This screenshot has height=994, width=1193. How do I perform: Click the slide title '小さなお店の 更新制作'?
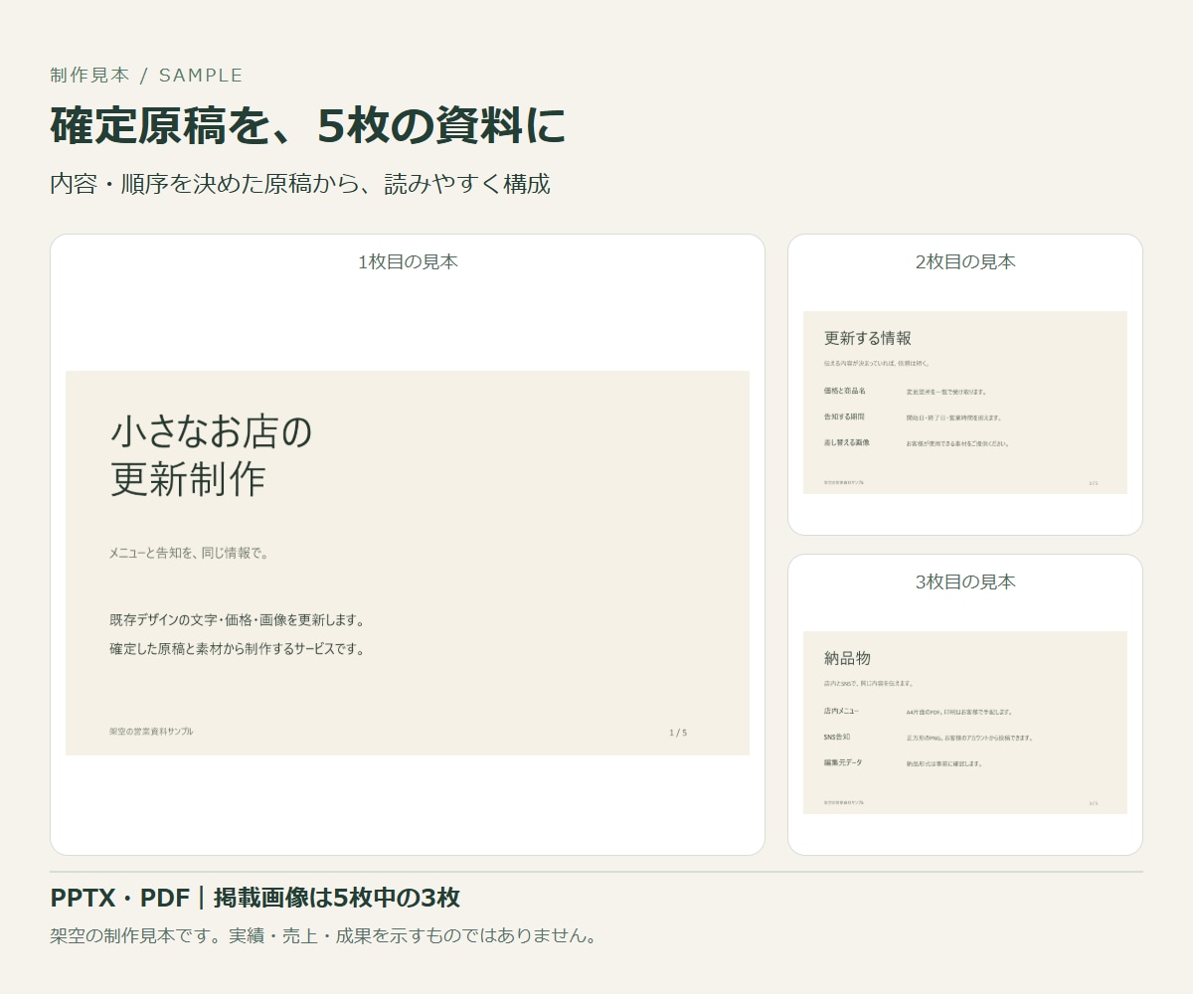coord(211,456)
